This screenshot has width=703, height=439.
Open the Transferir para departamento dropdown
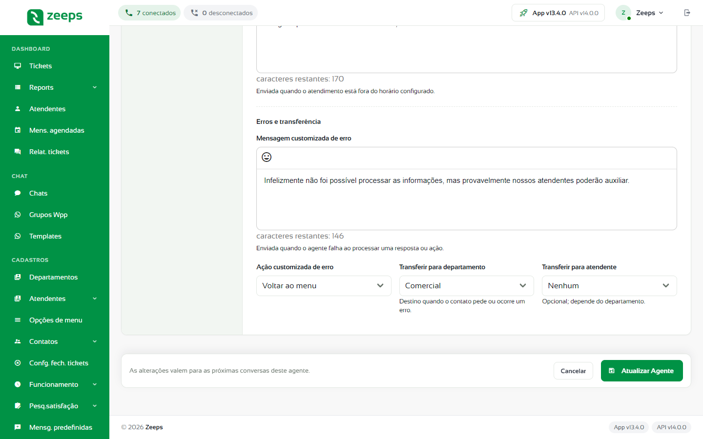pos(466,286)
